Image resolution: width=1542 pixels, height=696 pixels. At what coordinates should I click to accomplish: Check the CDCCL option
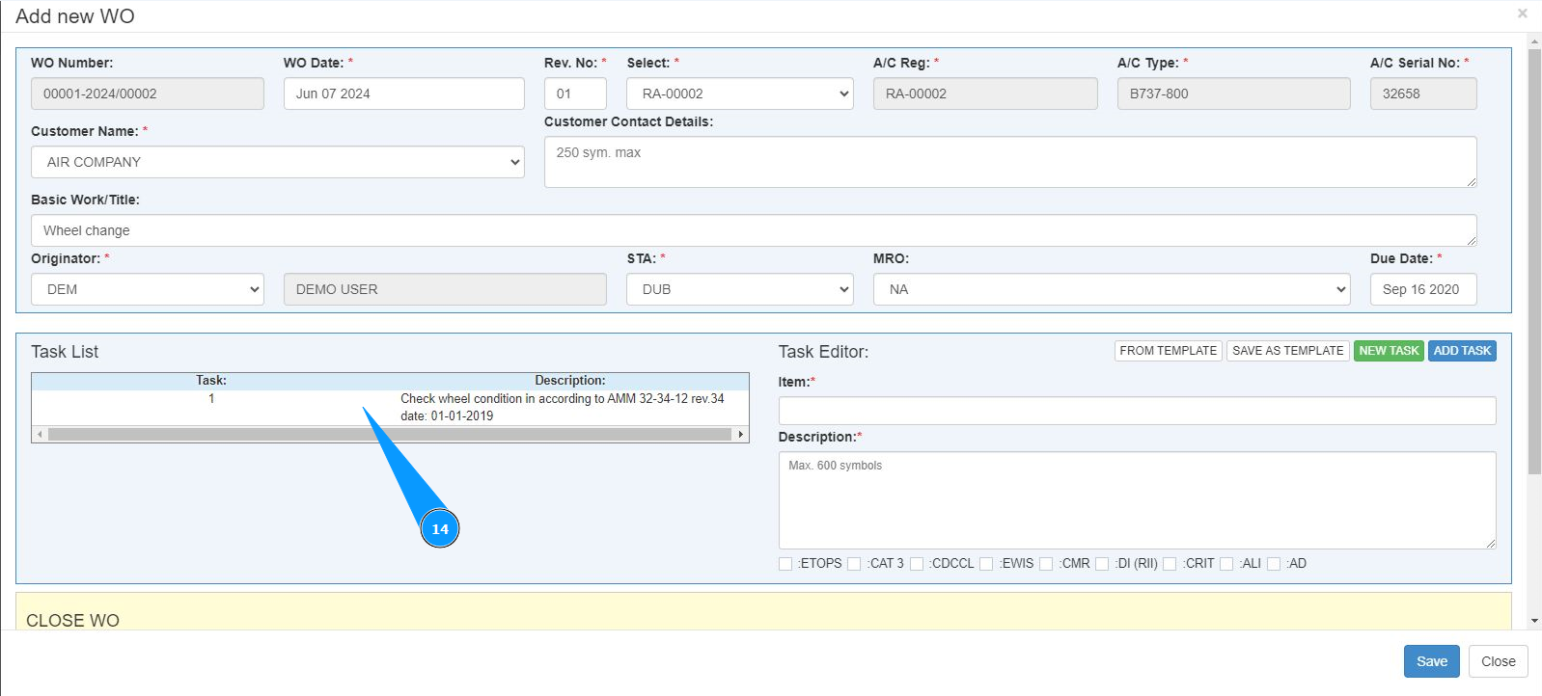pos(917,564)
